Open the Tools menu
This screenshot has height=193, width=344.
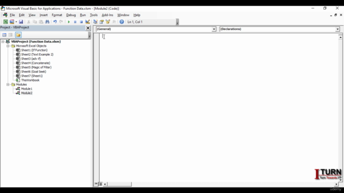click(x=94, y=15)
